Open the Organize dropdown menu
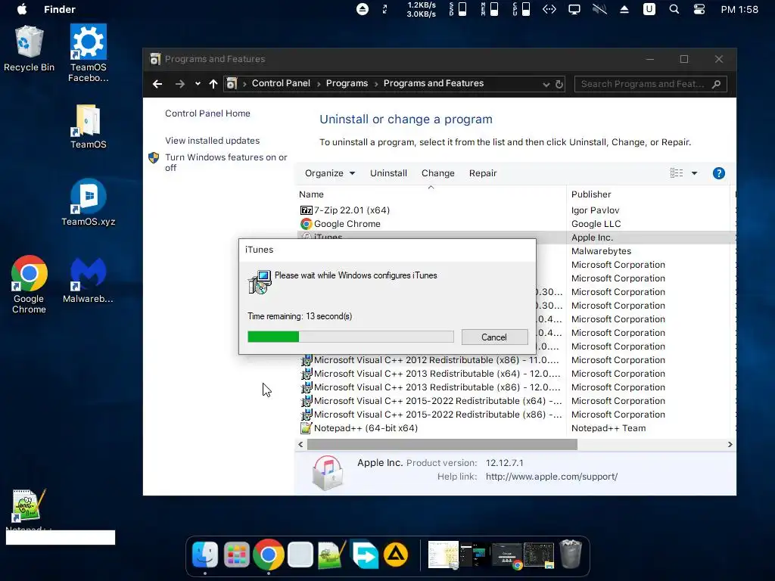Screen dimensions: 775x581 pos(330,173)
